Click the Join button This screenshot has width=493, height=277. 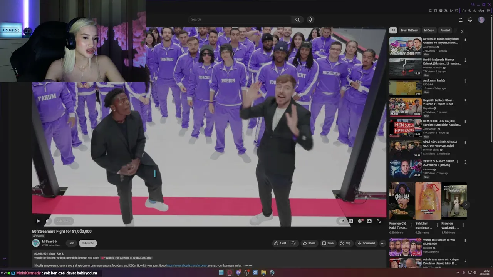point(71,243)
